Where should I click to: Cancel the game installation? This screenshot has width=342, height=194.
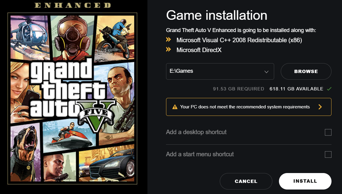click(246, 181)
